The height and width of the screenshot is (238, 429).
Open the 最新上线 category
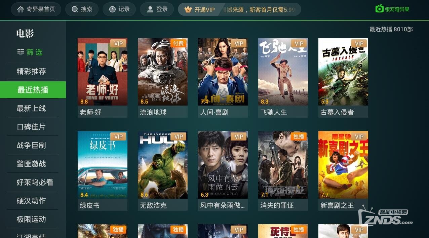click(31, 108)
